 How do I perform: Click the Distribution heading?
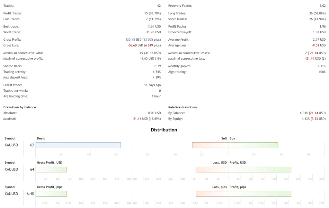click(164, 130)
